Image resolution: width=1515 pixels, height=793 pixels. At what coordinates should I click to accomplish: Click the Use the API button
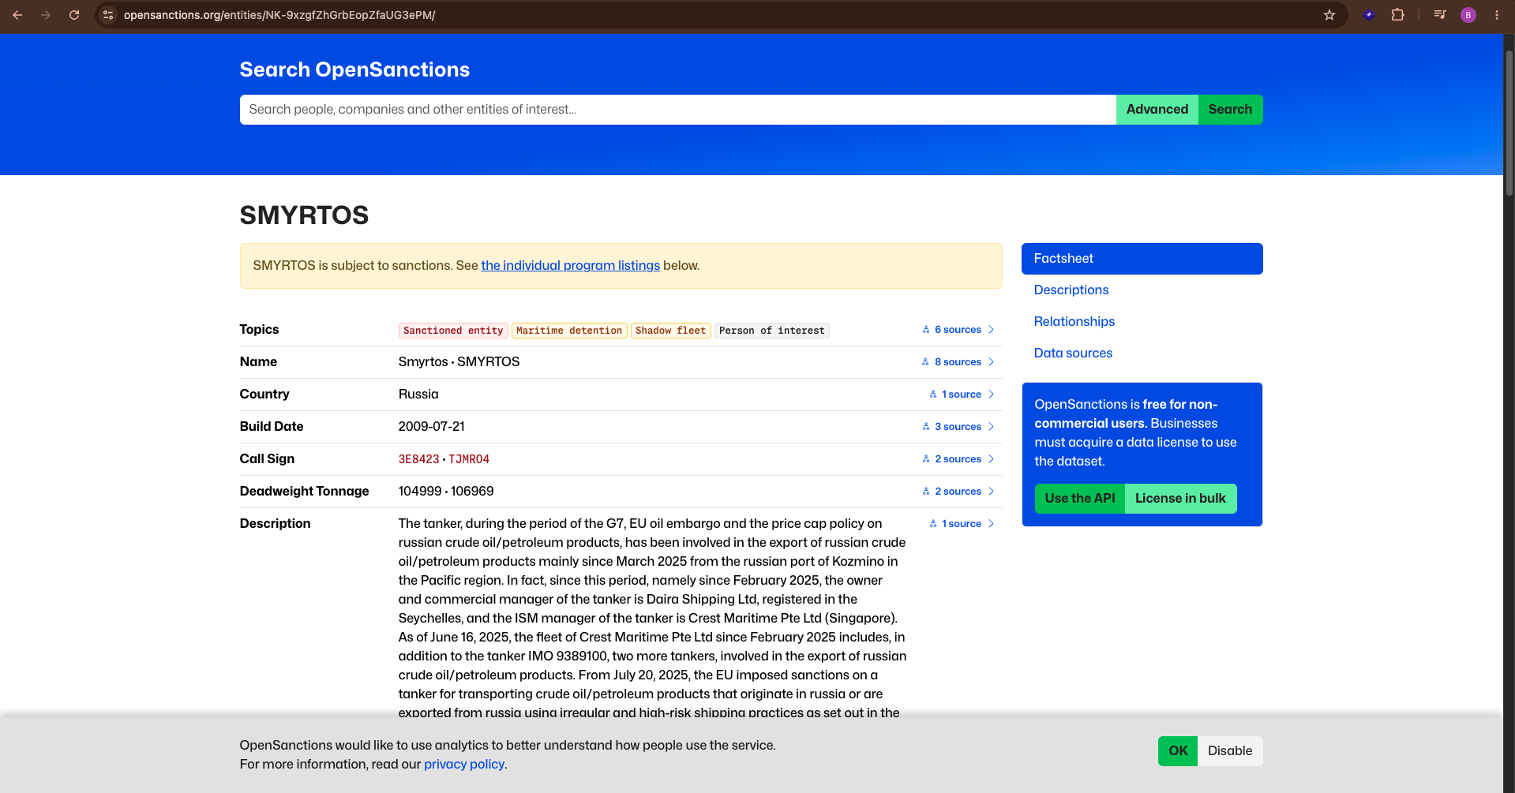[x=1080, y=499]
